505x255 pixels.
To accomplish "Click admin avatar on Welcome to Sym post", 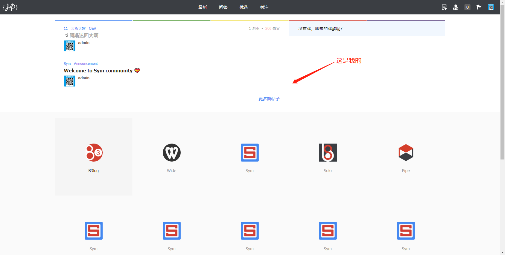I will 70,81.
